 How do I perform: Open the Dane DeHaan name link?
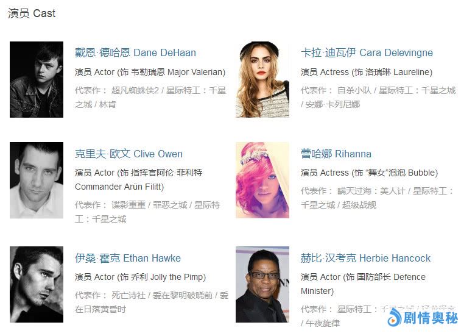(135, 53)
